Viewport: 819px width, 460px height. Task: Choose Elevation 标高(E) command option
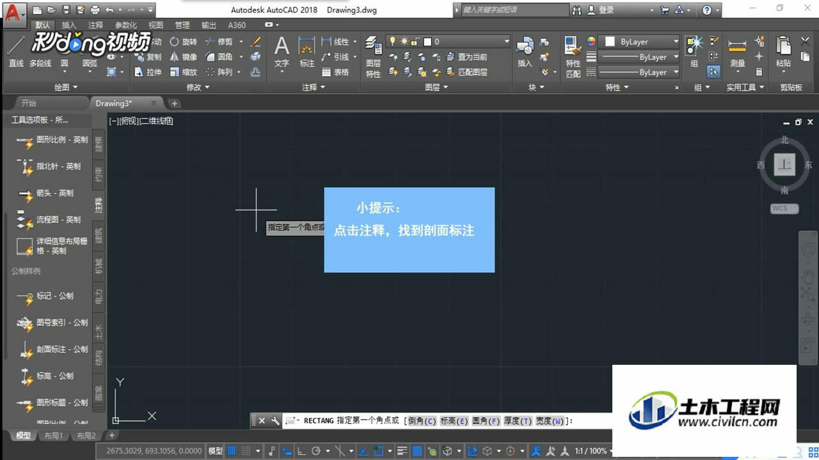[454, 420]
